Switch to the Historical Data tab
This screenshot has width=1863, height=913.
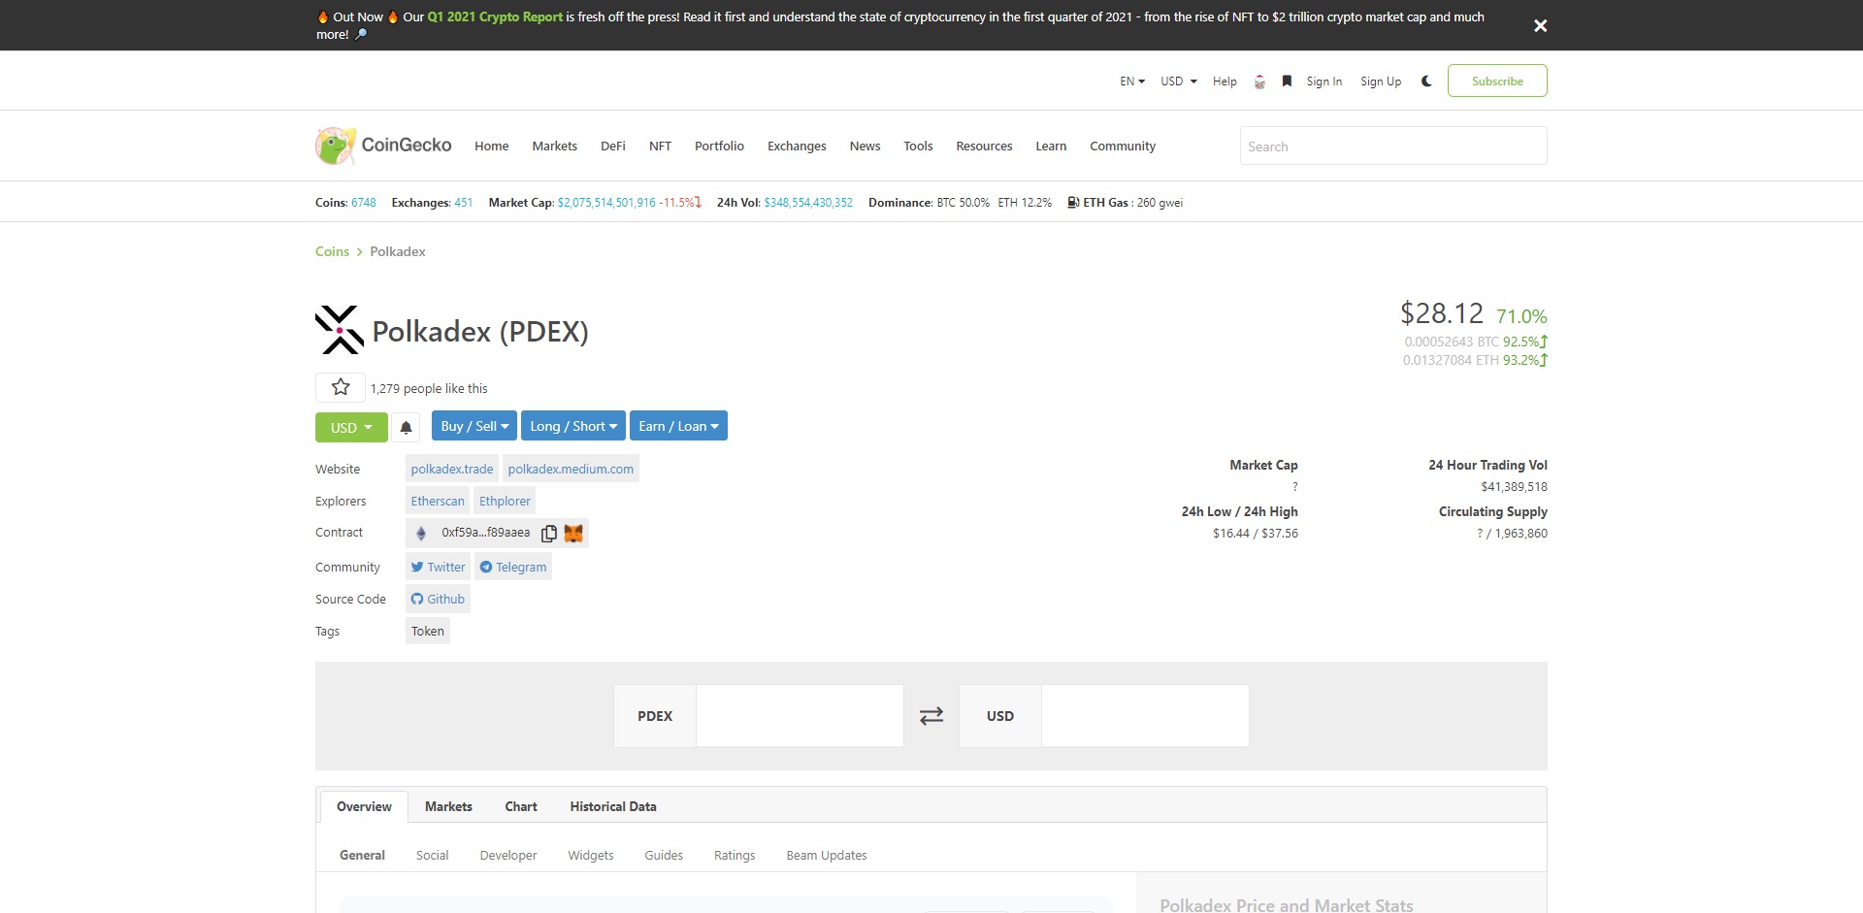coord(612,806)
